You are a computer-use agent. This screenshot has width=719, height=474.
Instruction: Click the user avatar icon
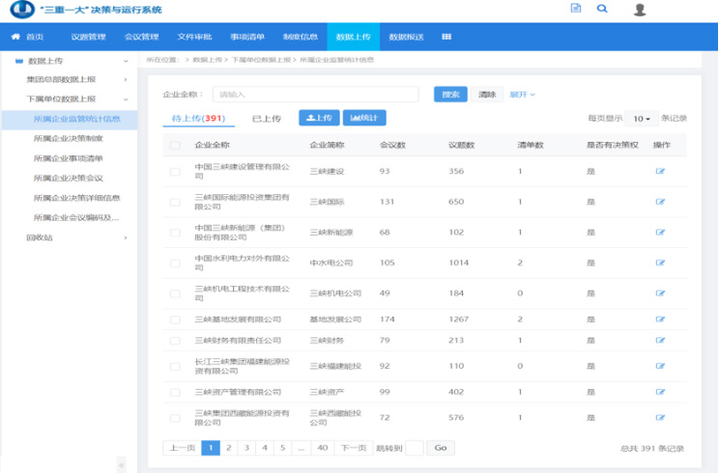pyautogui.click(x=639, y=10)
